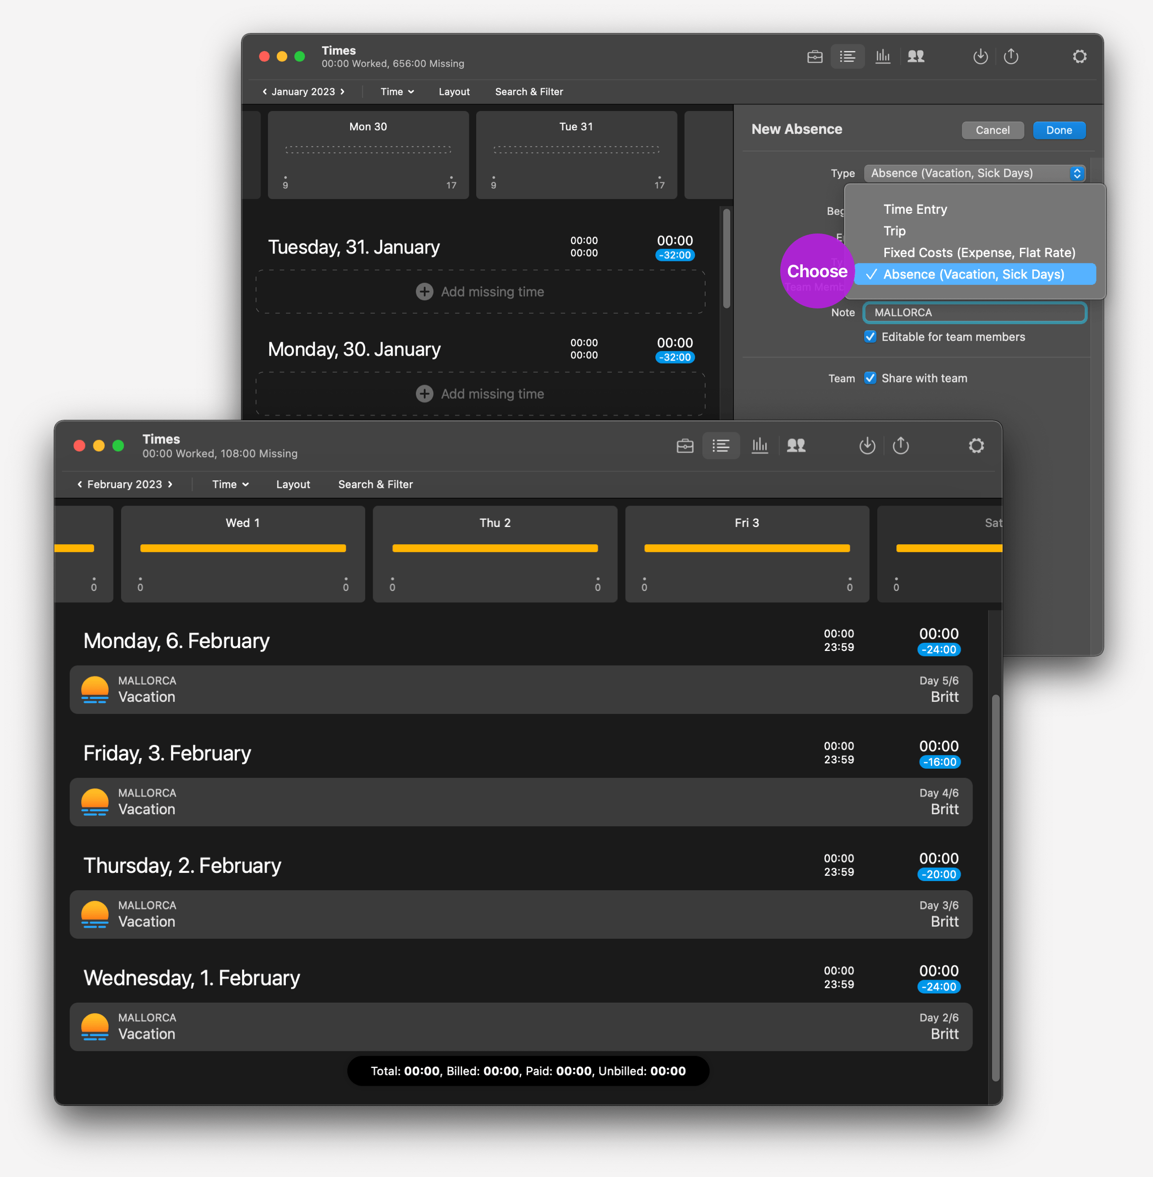Open bar chart reports icon in February window
The height and width of the screenshot is (1177, 1153).
coord(760,446)
